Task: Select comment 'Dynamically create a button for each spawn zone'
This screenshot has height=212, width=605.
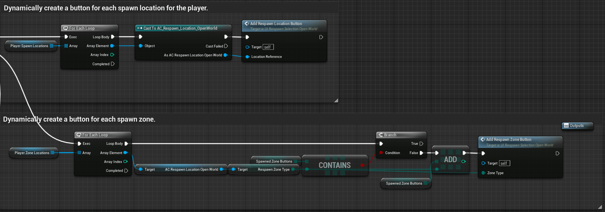Action: pos(79,119)
